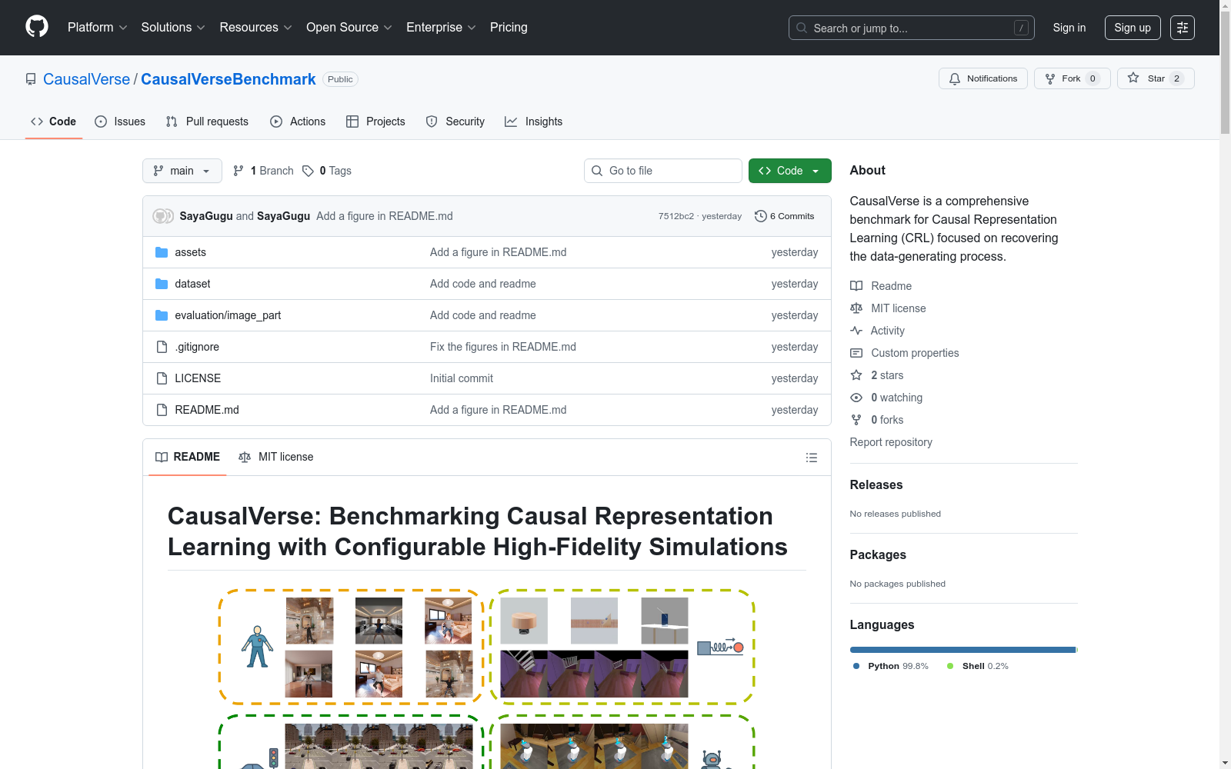Focus the Search or jump to field
This screenshot has height=769, width=1231.
912,28
